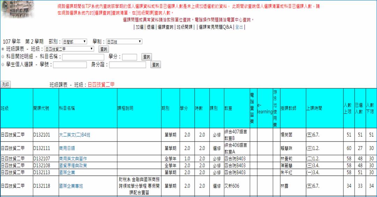Open the 加選 menu link

pos(139,27)
